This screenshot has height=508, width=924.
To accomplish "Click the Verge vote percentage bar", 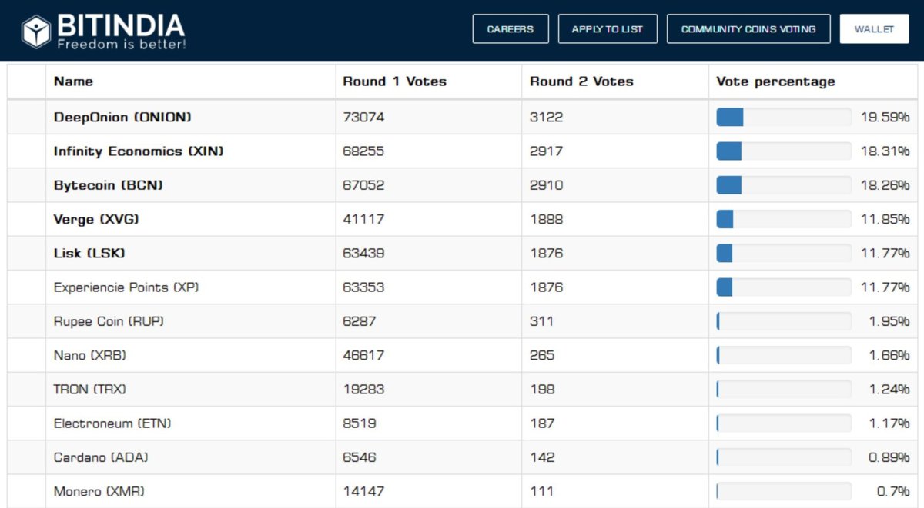I will (x=784, y=219).
